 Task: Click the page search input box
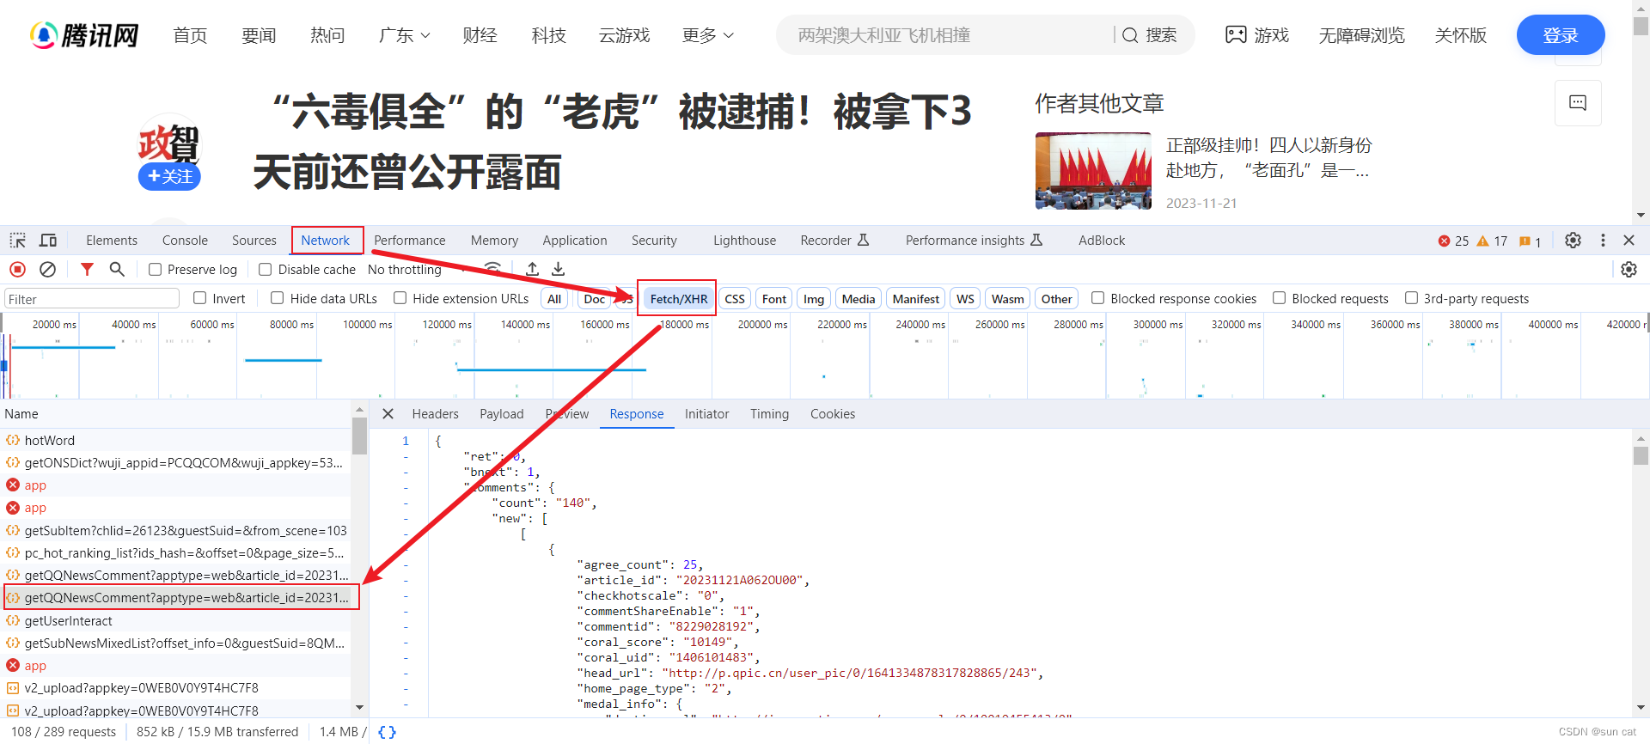pos(945,35)
